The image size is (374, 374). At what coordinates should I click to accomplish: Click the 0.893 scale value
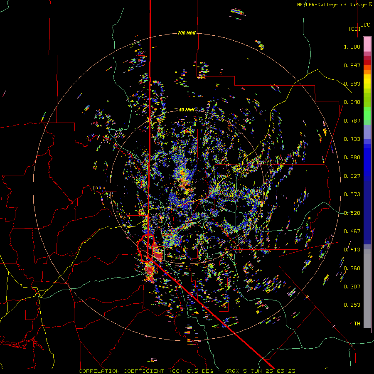coord(352,84)
